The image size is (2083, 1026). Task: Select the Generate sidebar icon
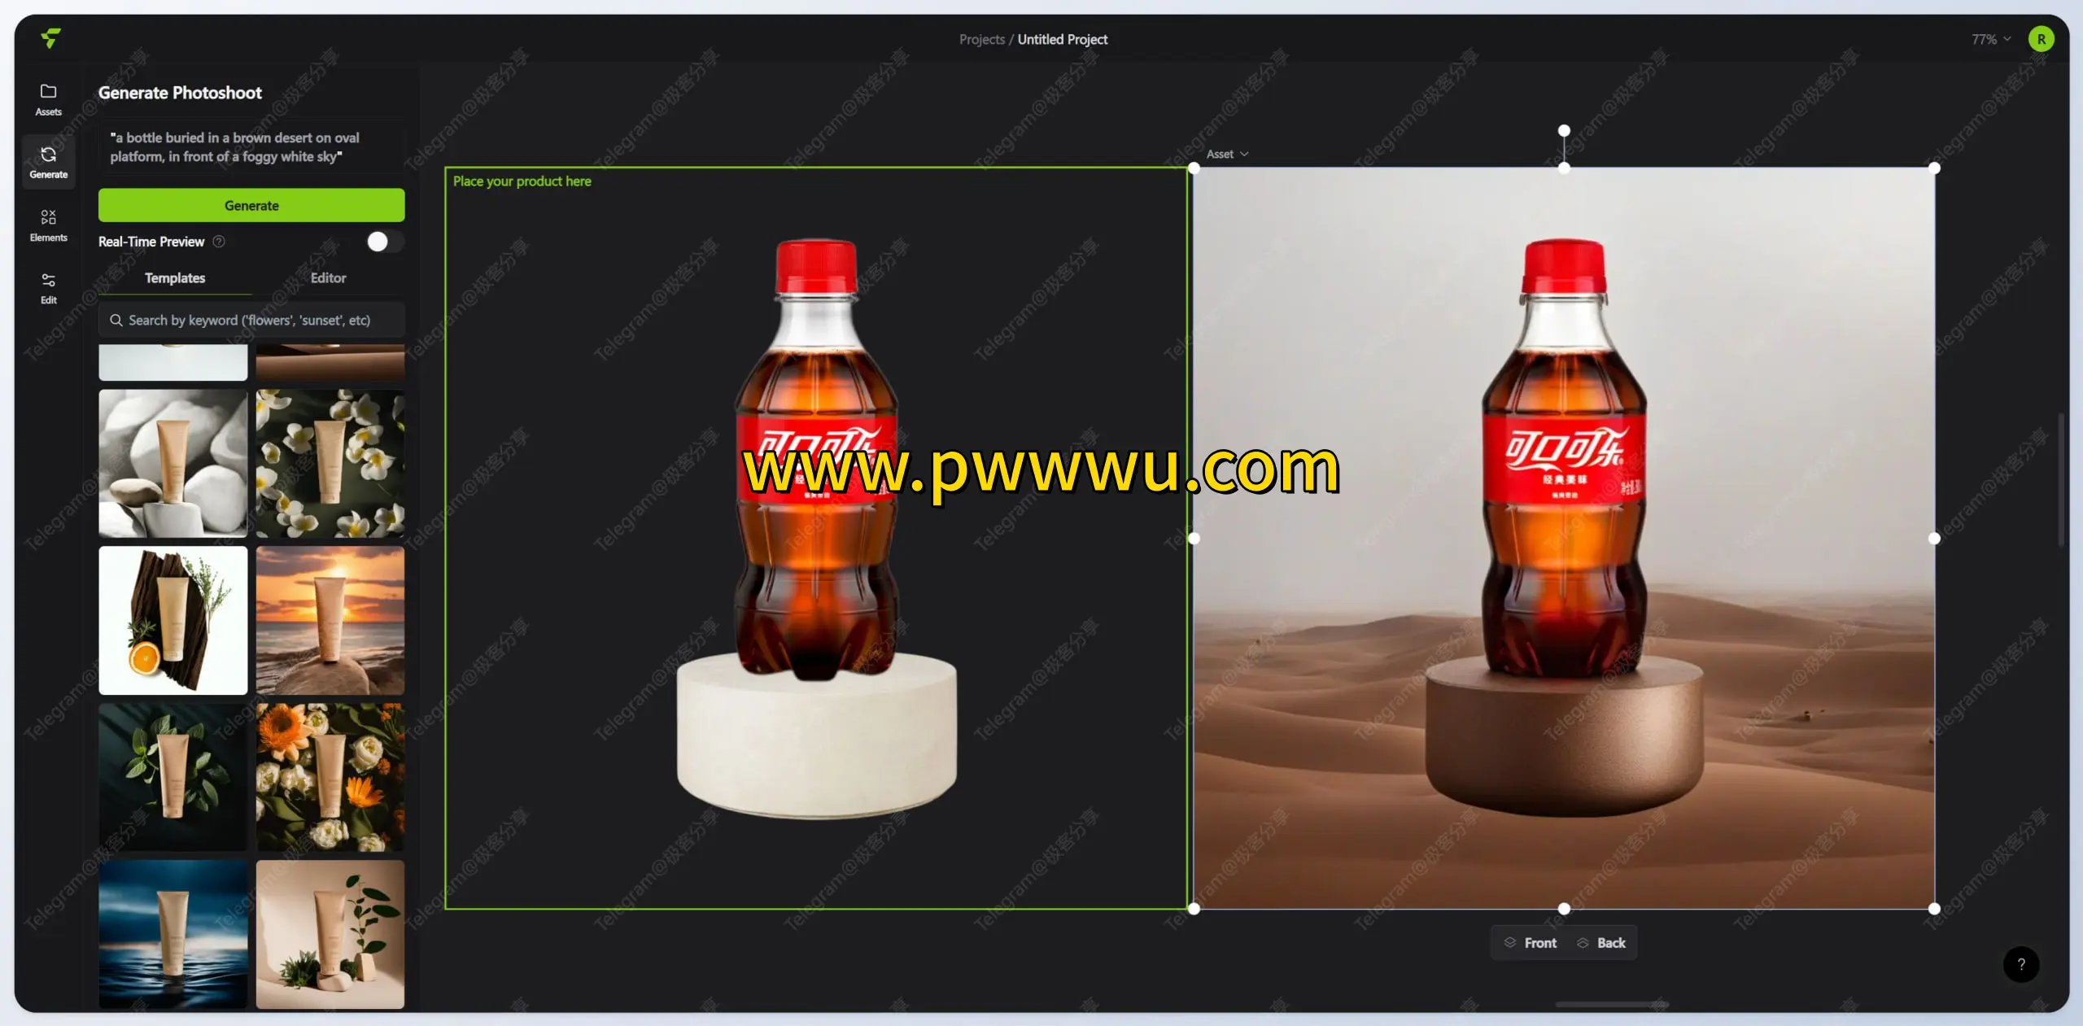[48, 160]
